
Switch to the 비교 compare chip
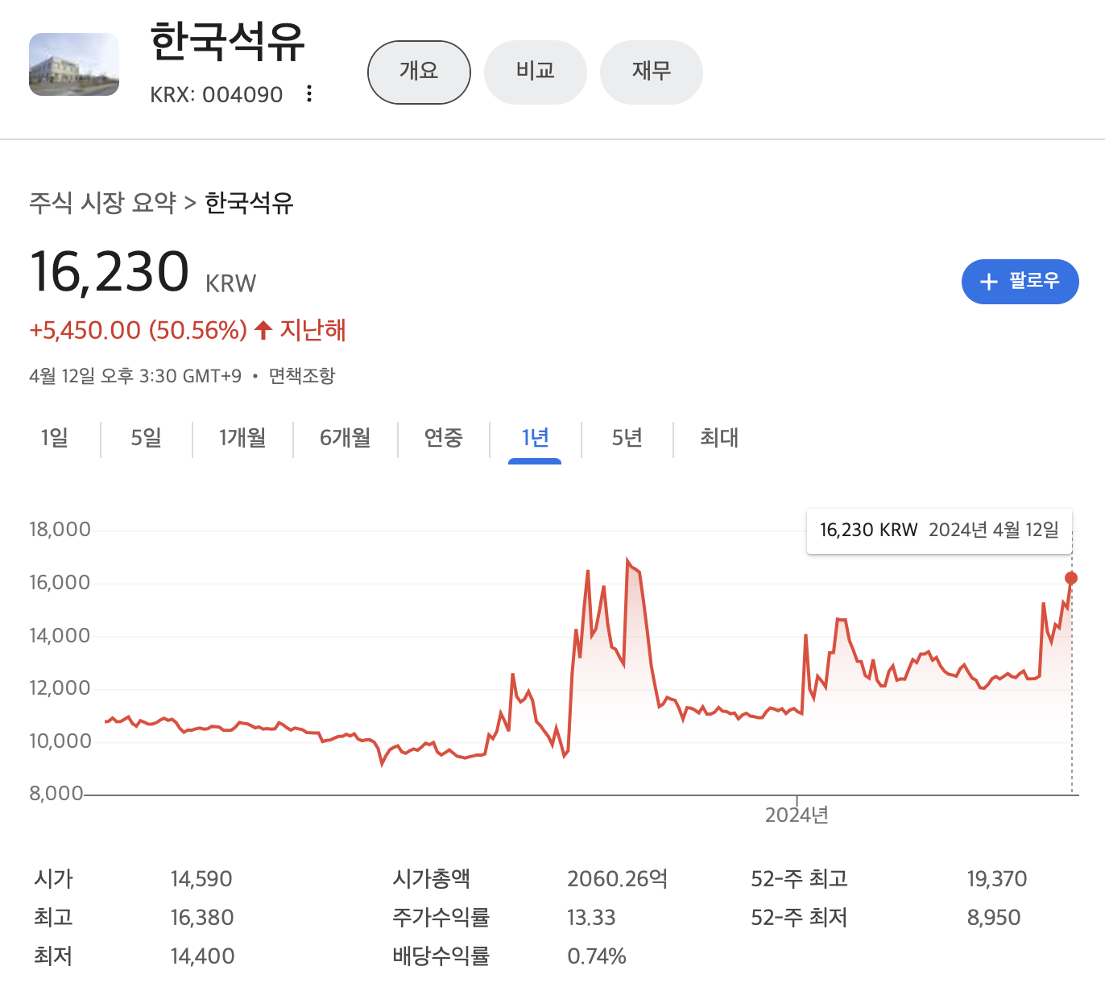click(536, 72)
